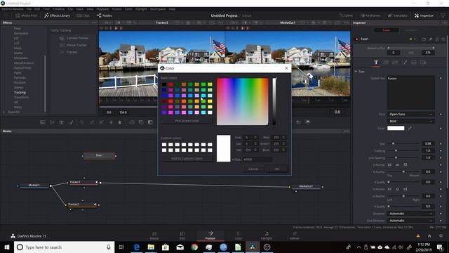Select Planar Tracker tool in Effects
Image resolution: width=449 pixels, height=253 pixels.
click(x=73, y=45)
